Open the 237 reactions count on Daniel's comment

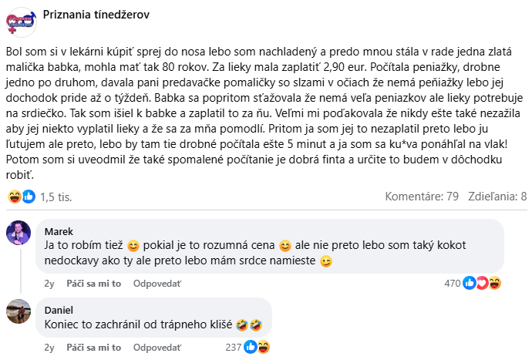point(234,348)
